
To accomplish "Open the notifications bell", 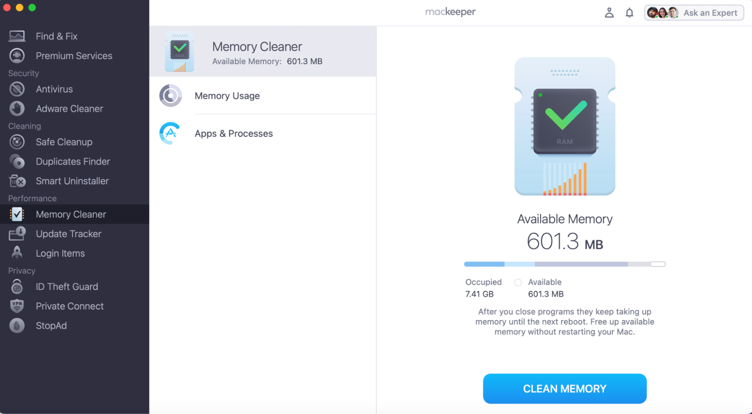I will coord(629,12).
